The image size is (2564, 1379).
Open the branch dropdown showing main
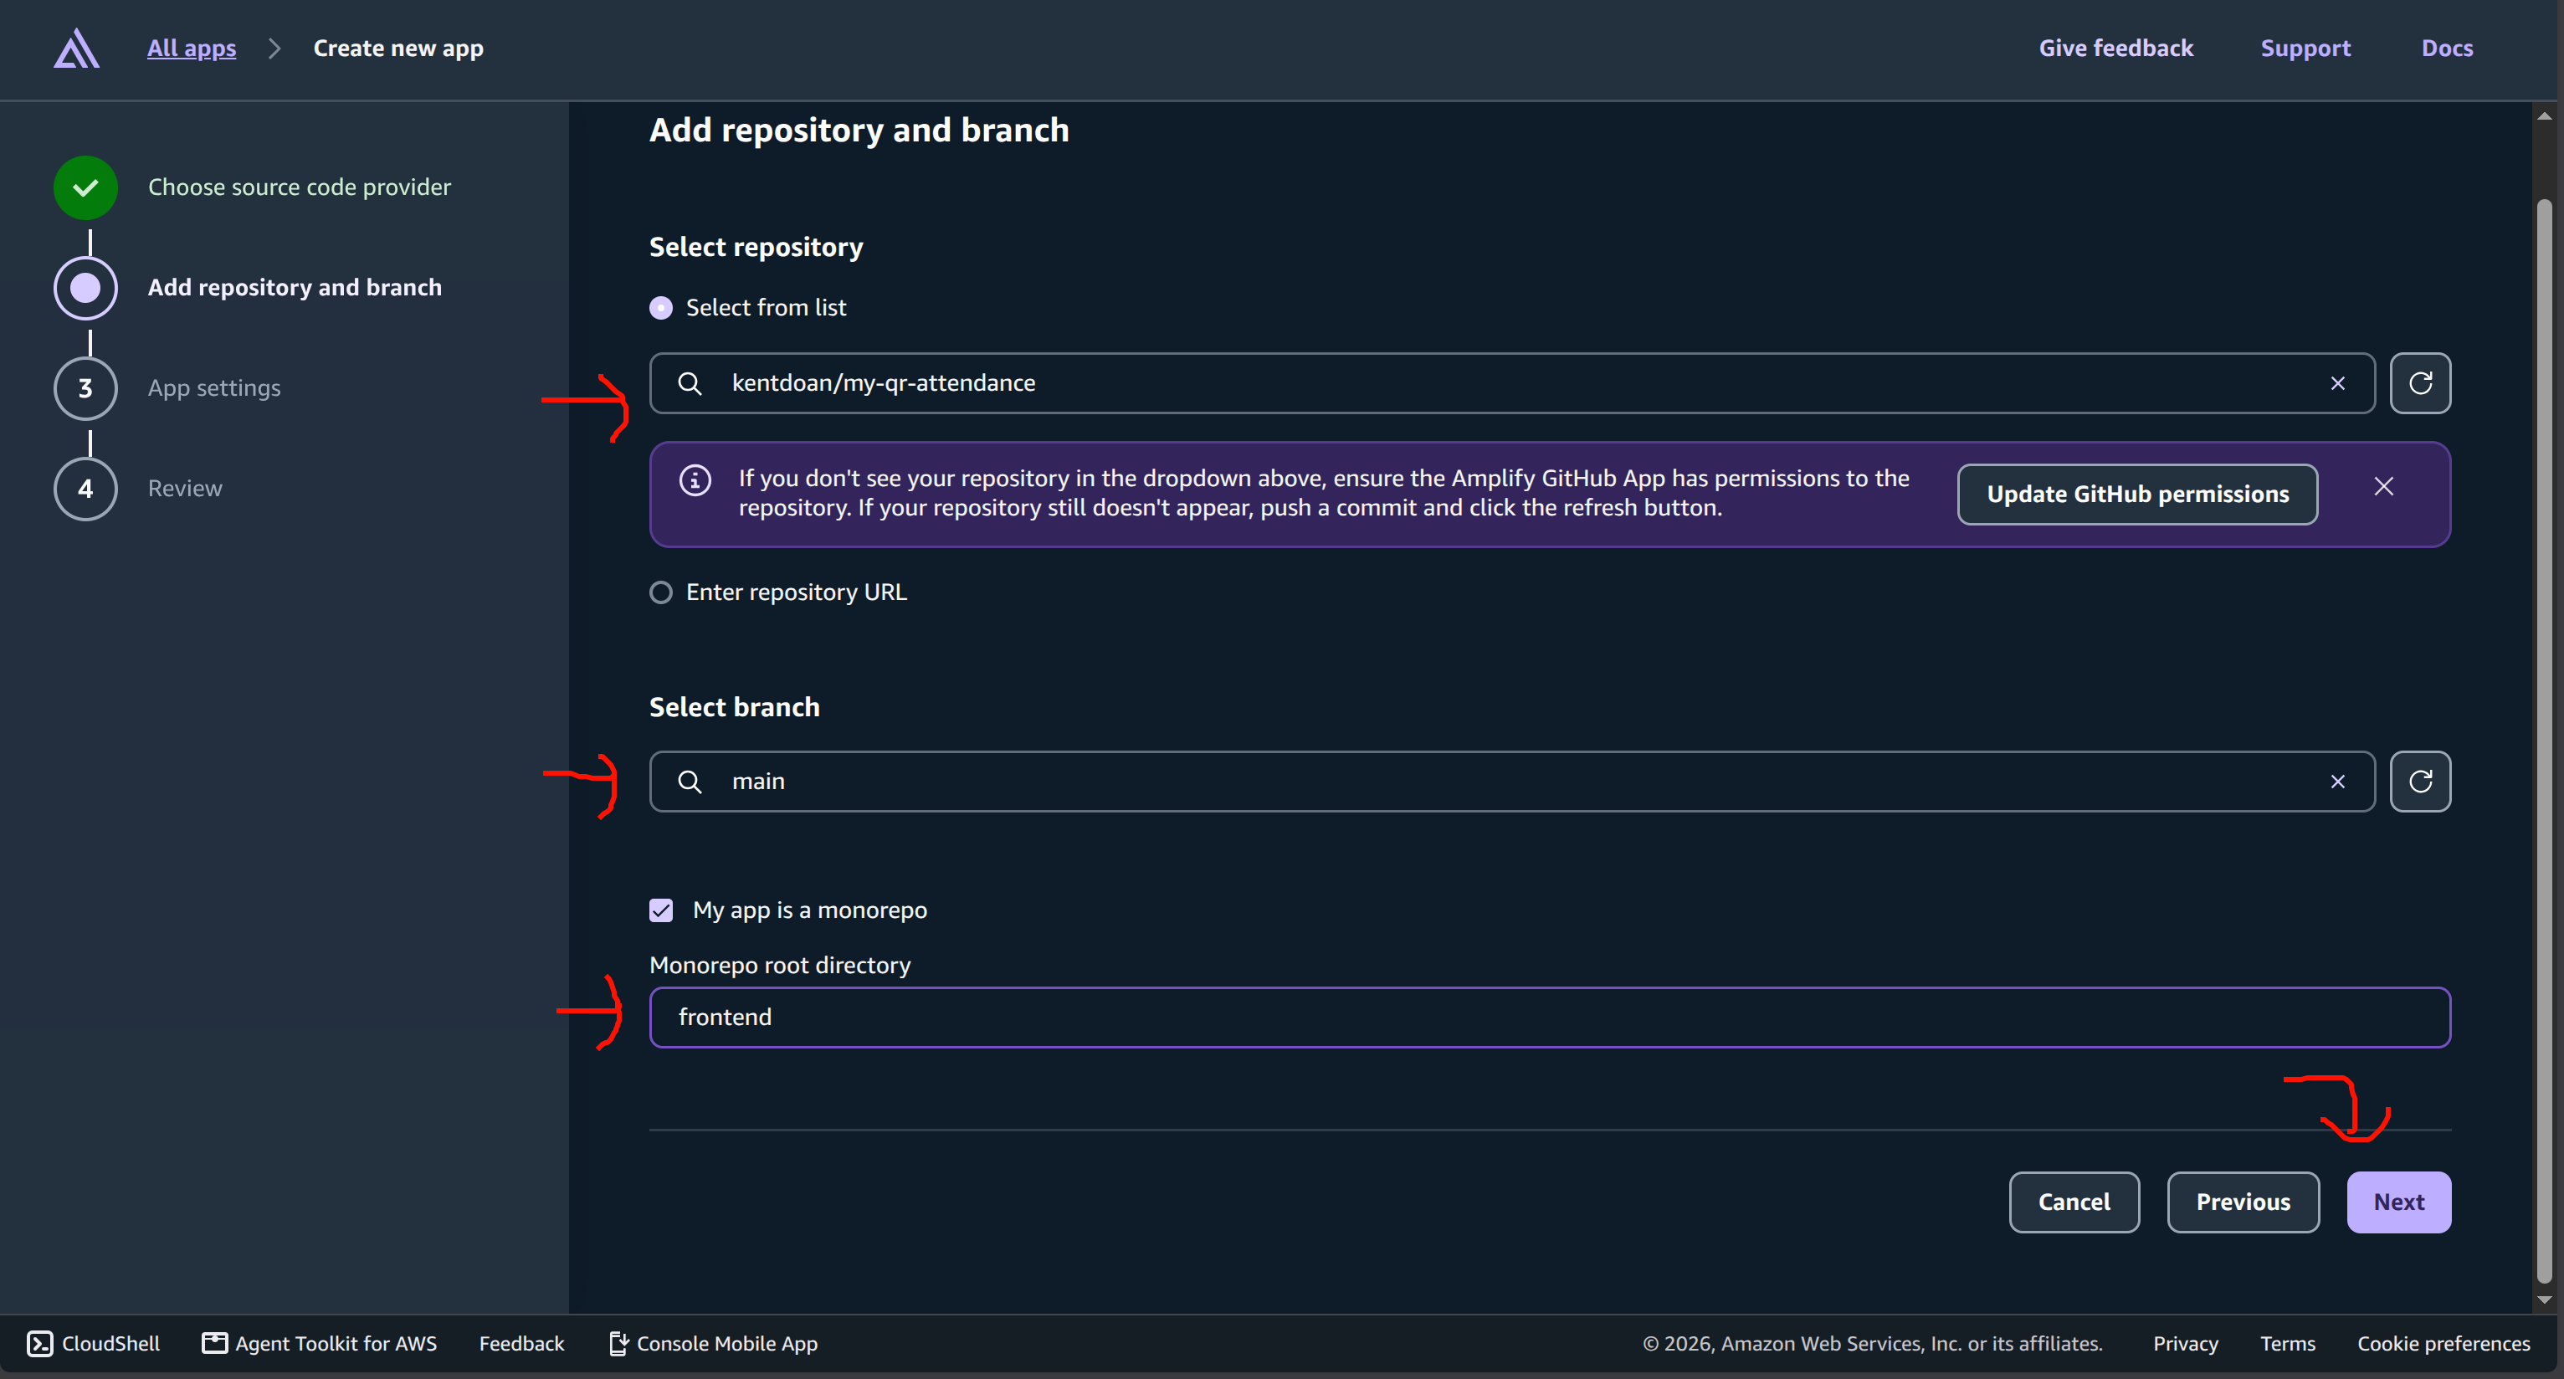[1512, 781]
